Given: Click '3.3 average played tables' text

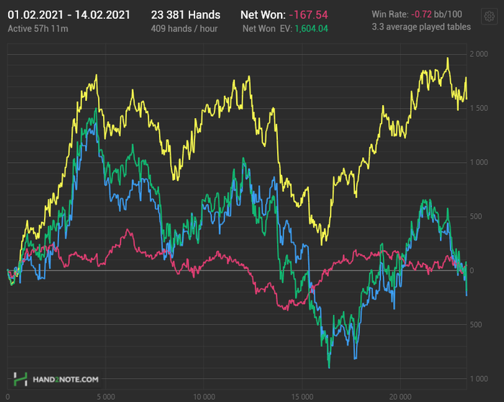Looking at the screenshot, I should tap(421, 27).
